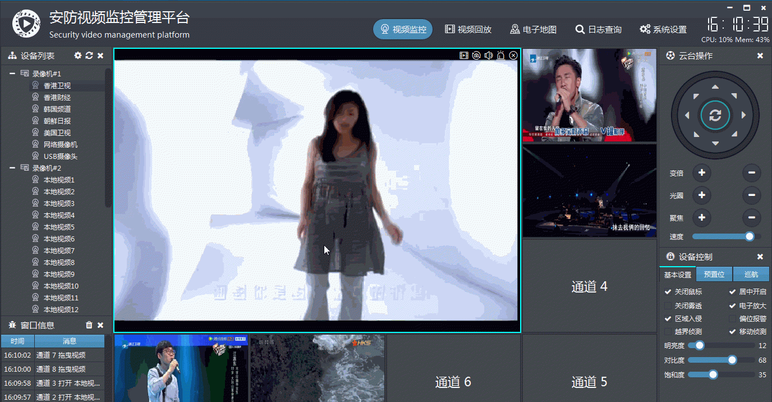Viewport: 772px width, 402px height.
Task: Collapse 录像机#2 tree node
Action: tap(12, 168)
